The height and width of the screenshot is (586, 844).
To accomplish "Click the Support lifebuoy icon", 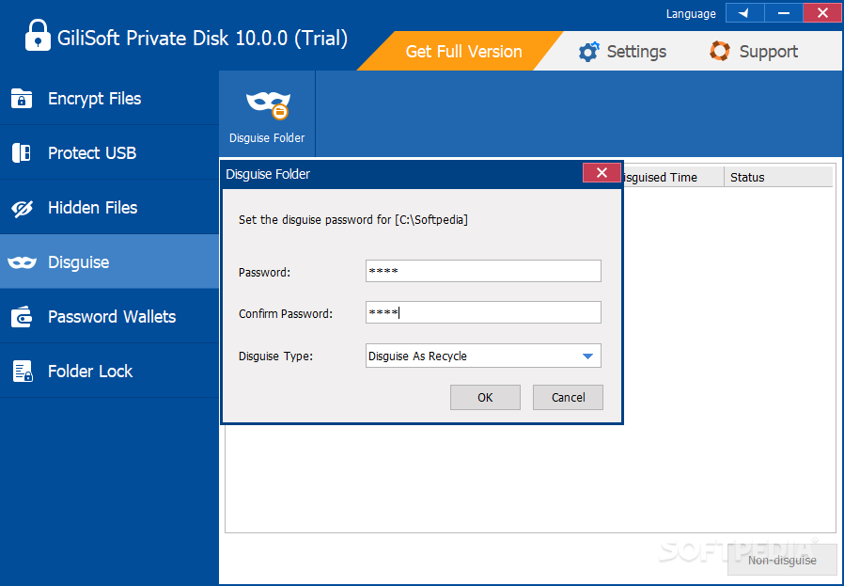I will 720,51.
